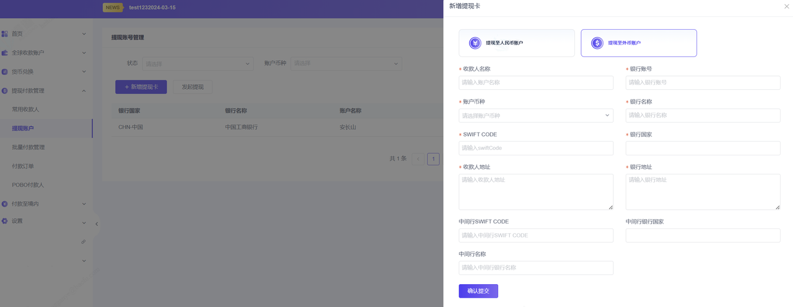The height and width of the screenshot is (307, 793).
Task: Open the 状态 filter dropdown
Action: [x=198, y=64]
